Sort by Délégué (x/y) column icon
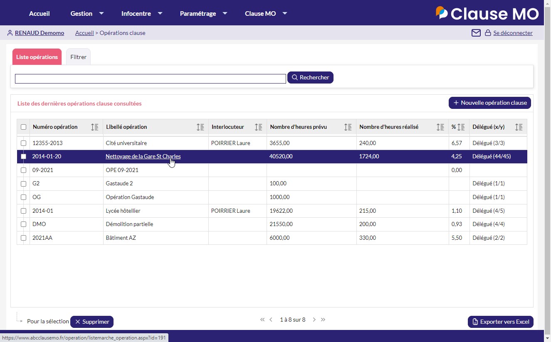The width and height of the screenshot is (551, 342). (519, 127)
